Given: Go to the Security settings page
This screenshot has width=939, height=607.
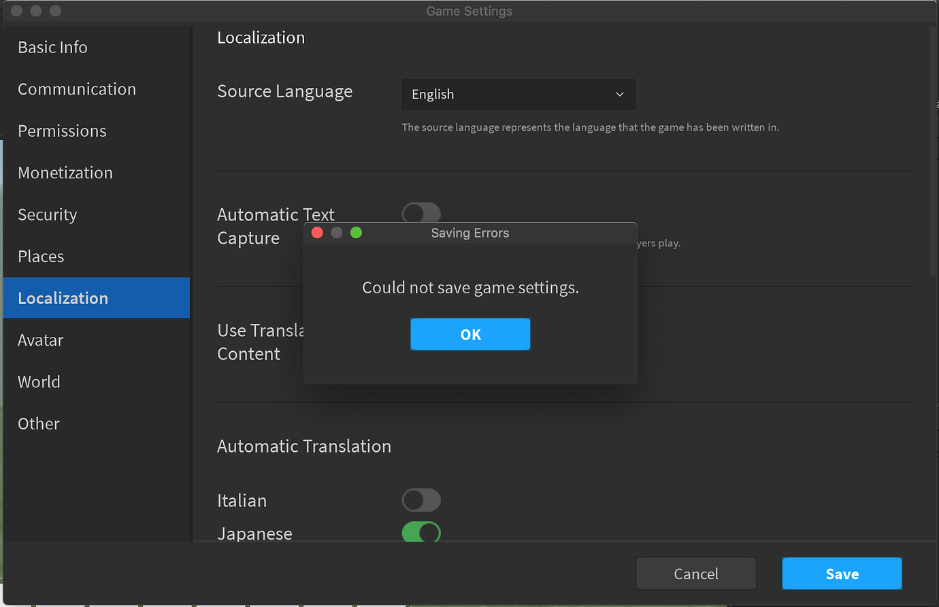Looking at the screenshot, I should 47,214.
